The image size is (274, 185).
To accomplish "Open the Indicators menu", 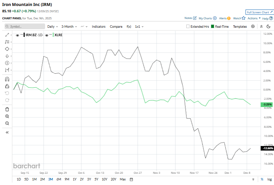I will coord(99,27).
